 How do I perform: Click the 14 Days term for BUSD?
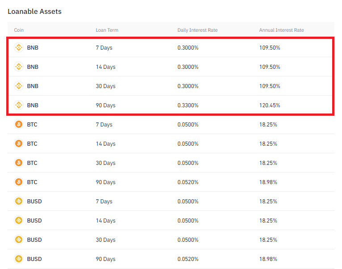105,221
